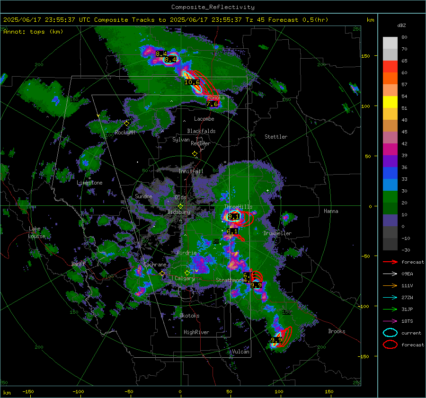Select the 8.4 cell with cyan ellipse
426x398 pixels.
click(x=170, y=59)
